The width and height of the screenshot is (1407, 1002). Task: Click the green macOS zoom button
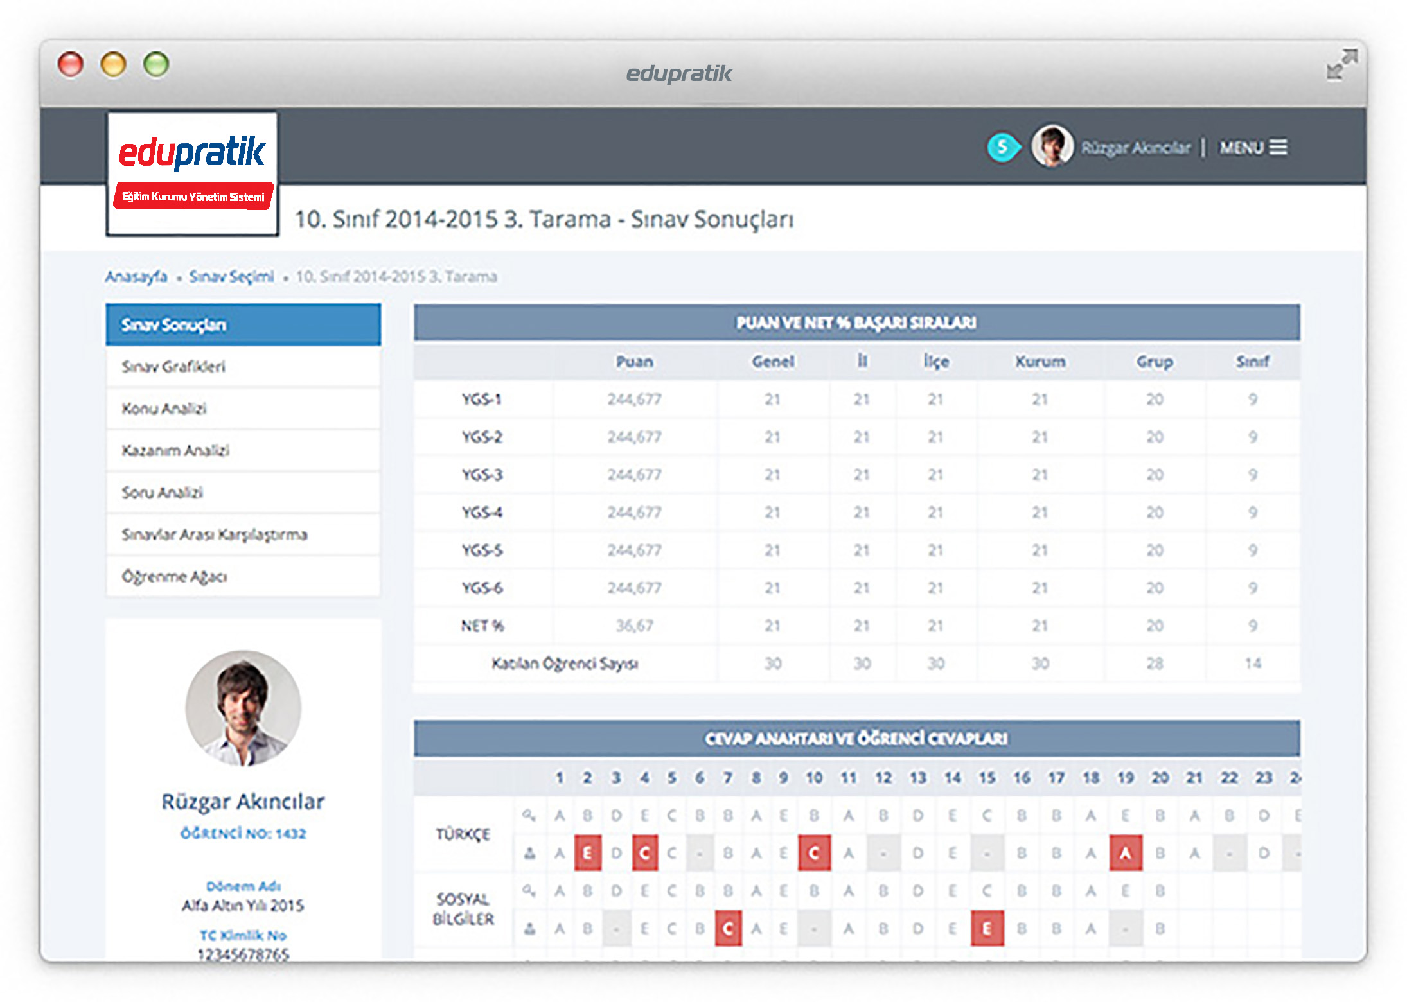(x=156, y=64)
